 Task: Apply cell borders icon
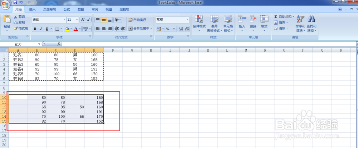tap(57, 29)
